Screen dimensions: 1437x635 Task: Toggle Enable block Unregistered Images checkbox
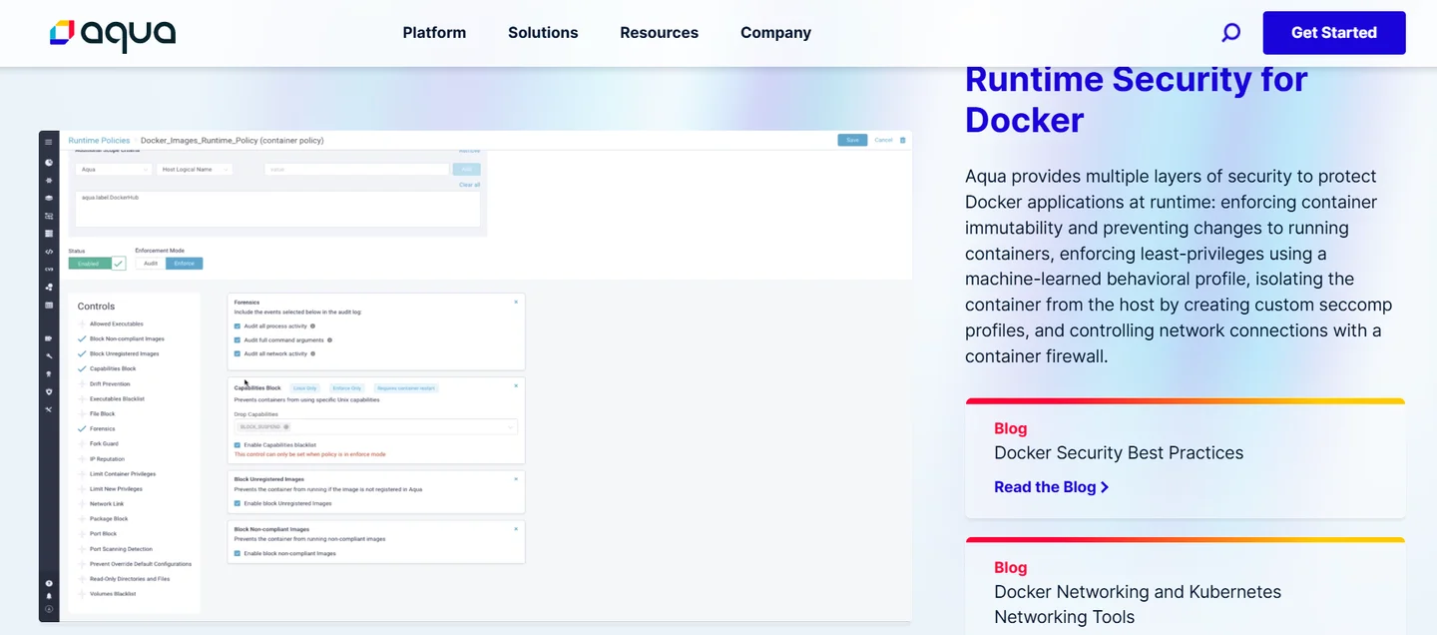[238, 503]
